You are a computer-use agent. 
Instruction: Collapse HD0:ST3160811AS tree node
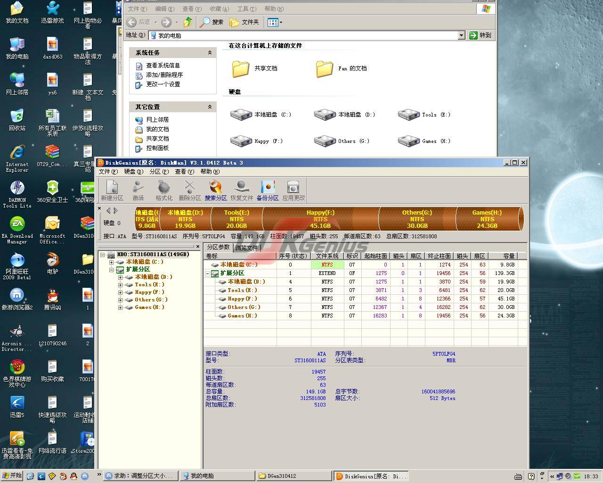tap(102, 254)
